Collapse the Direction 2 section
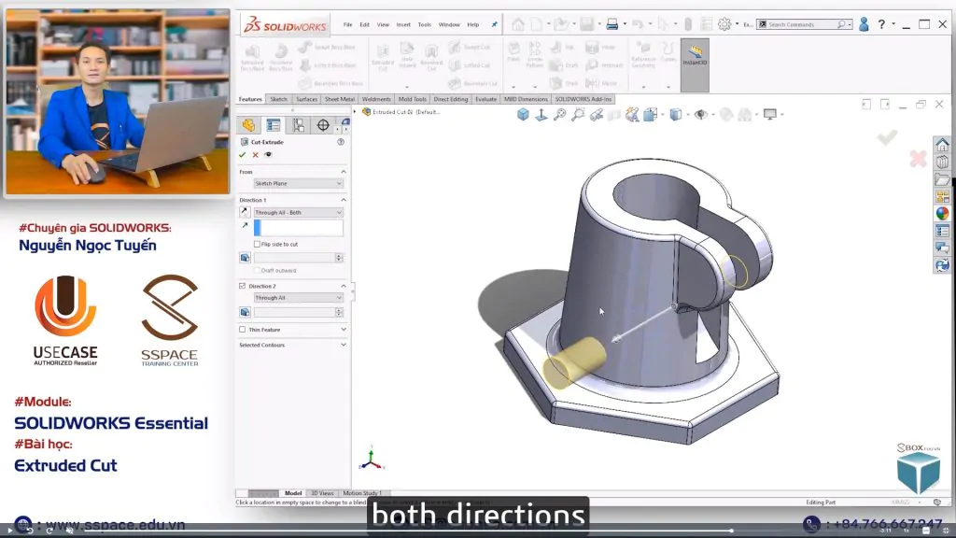Image resolution: width=956 pixels, height=538 pixels. coord(344,286)
